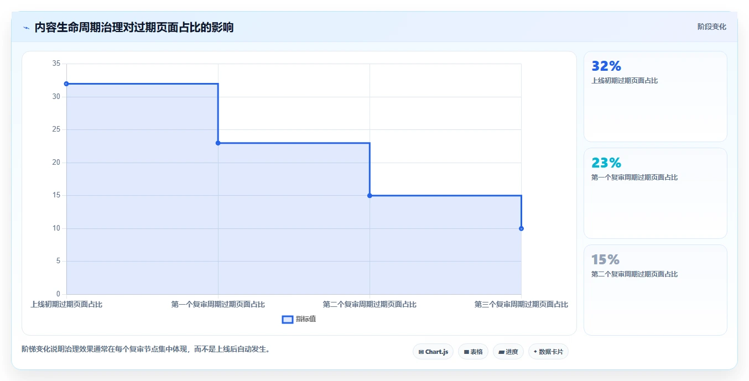Click the title 内容生命周期治理对过期页面占比的影响
Image resolution: width=749 pixels, height=381 pixels.
pyautogui.click(x=134, y=27)
